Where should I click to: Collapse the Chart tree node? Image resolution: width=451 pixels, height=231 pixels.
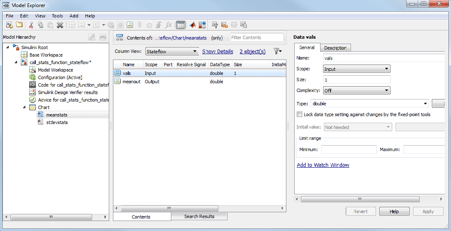click(x=24, y=107)
